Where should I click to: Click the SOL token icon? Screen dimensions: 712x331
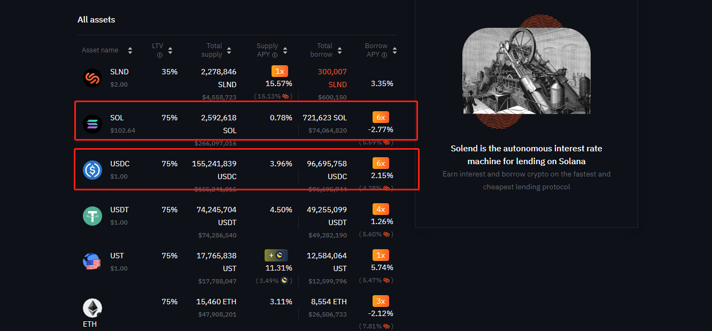click(92, 124)
